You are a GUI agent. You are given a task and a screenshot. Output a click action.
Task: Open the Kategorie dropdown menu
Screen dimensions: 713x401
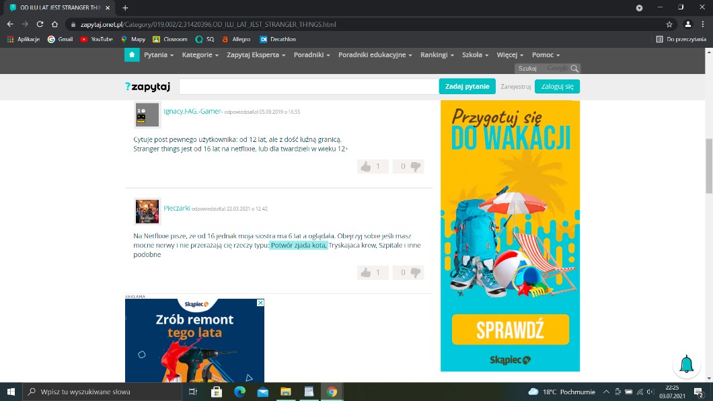coord(200,55)
